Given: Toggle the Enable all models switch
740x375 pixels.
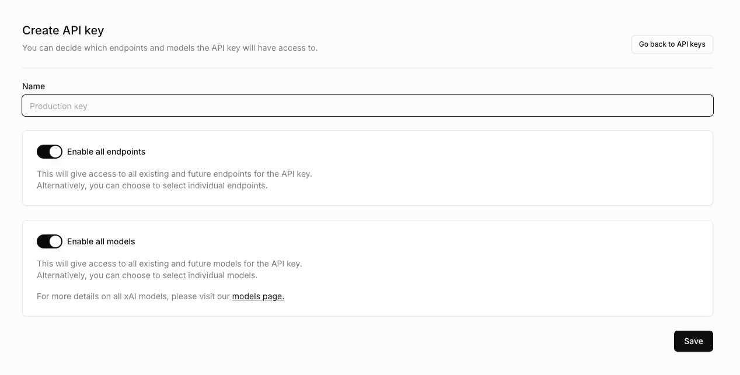Looking at the screenshot, I should click(50, 241).
